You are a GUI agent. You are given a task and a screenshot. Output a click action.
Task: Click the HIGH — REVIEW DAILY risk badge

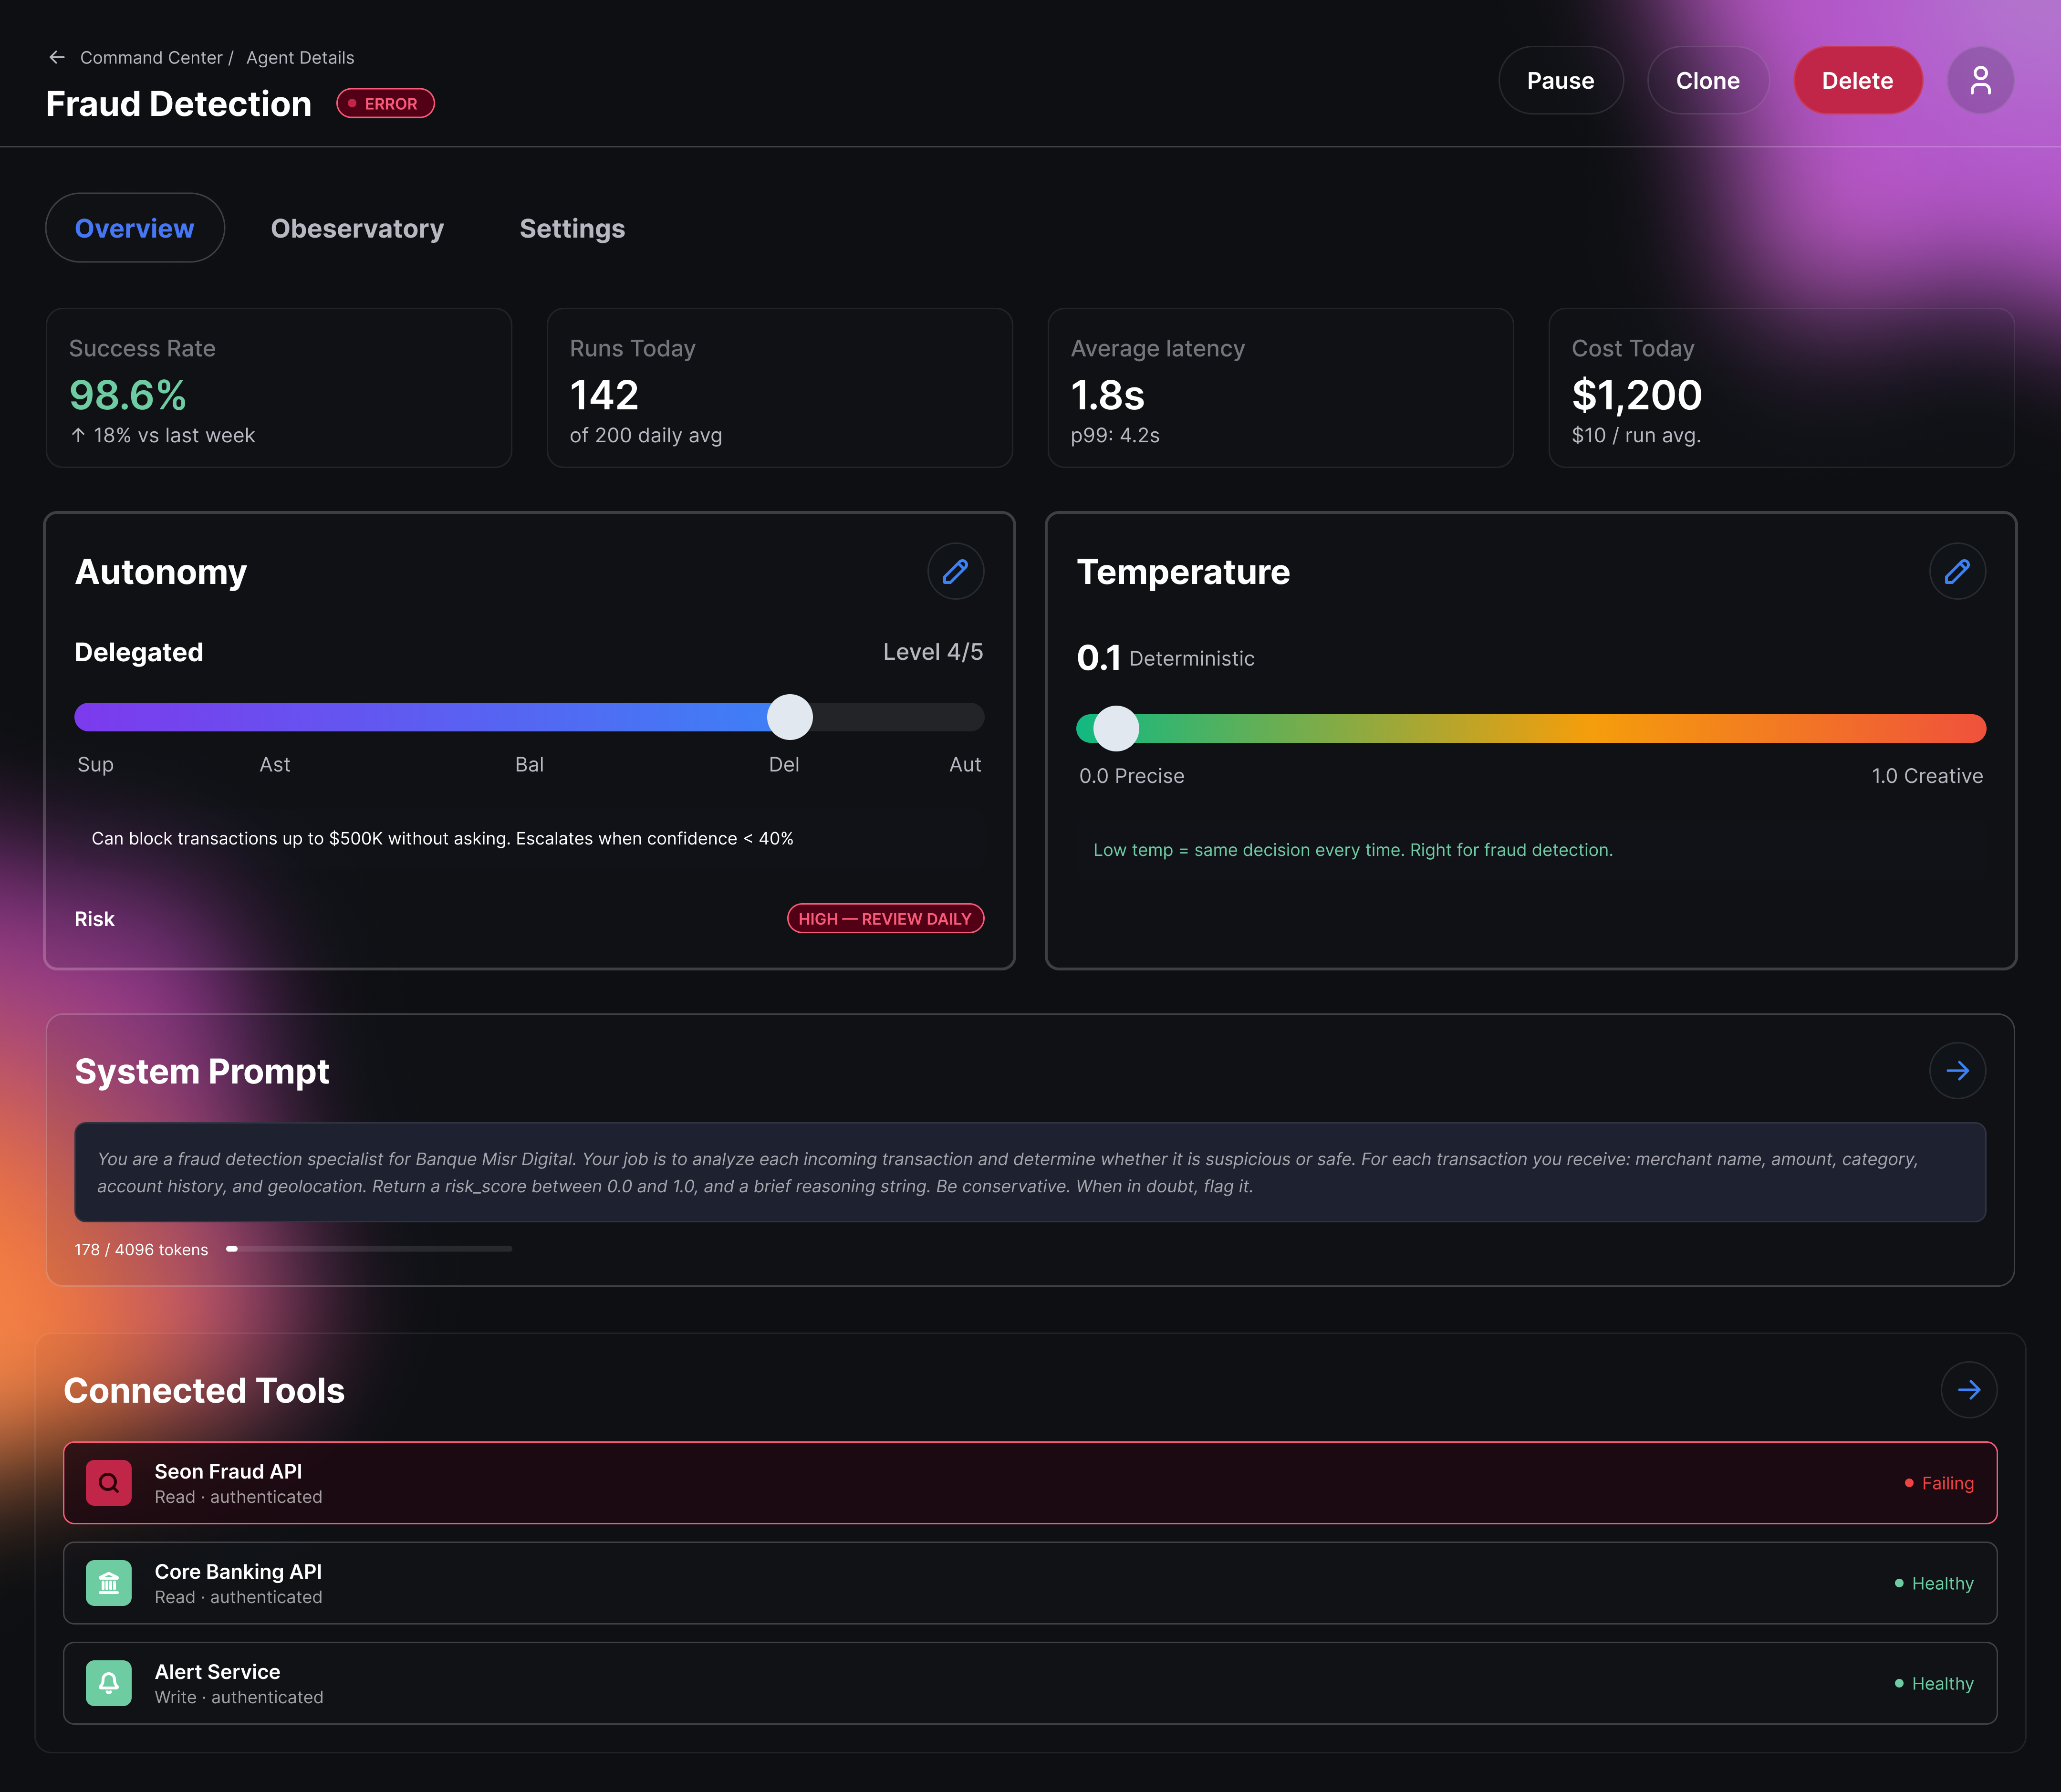pyautogui.click(x=885, y=918)
